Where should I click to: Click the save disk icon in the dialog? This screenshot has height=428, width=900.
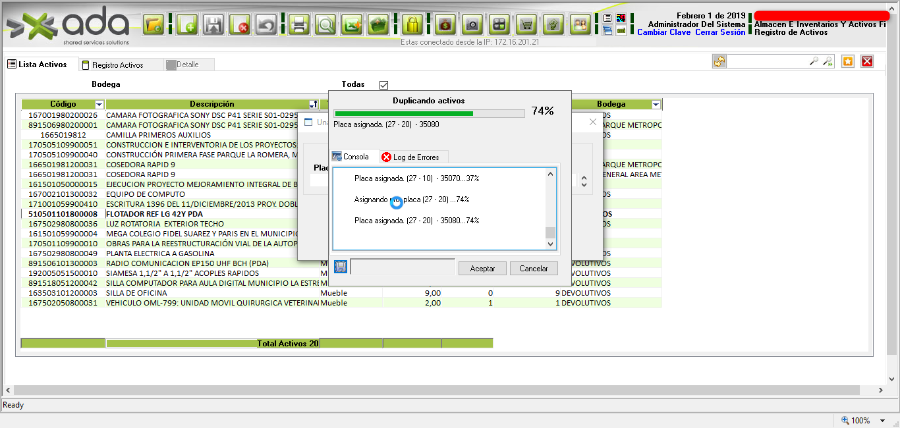[341, 267]
